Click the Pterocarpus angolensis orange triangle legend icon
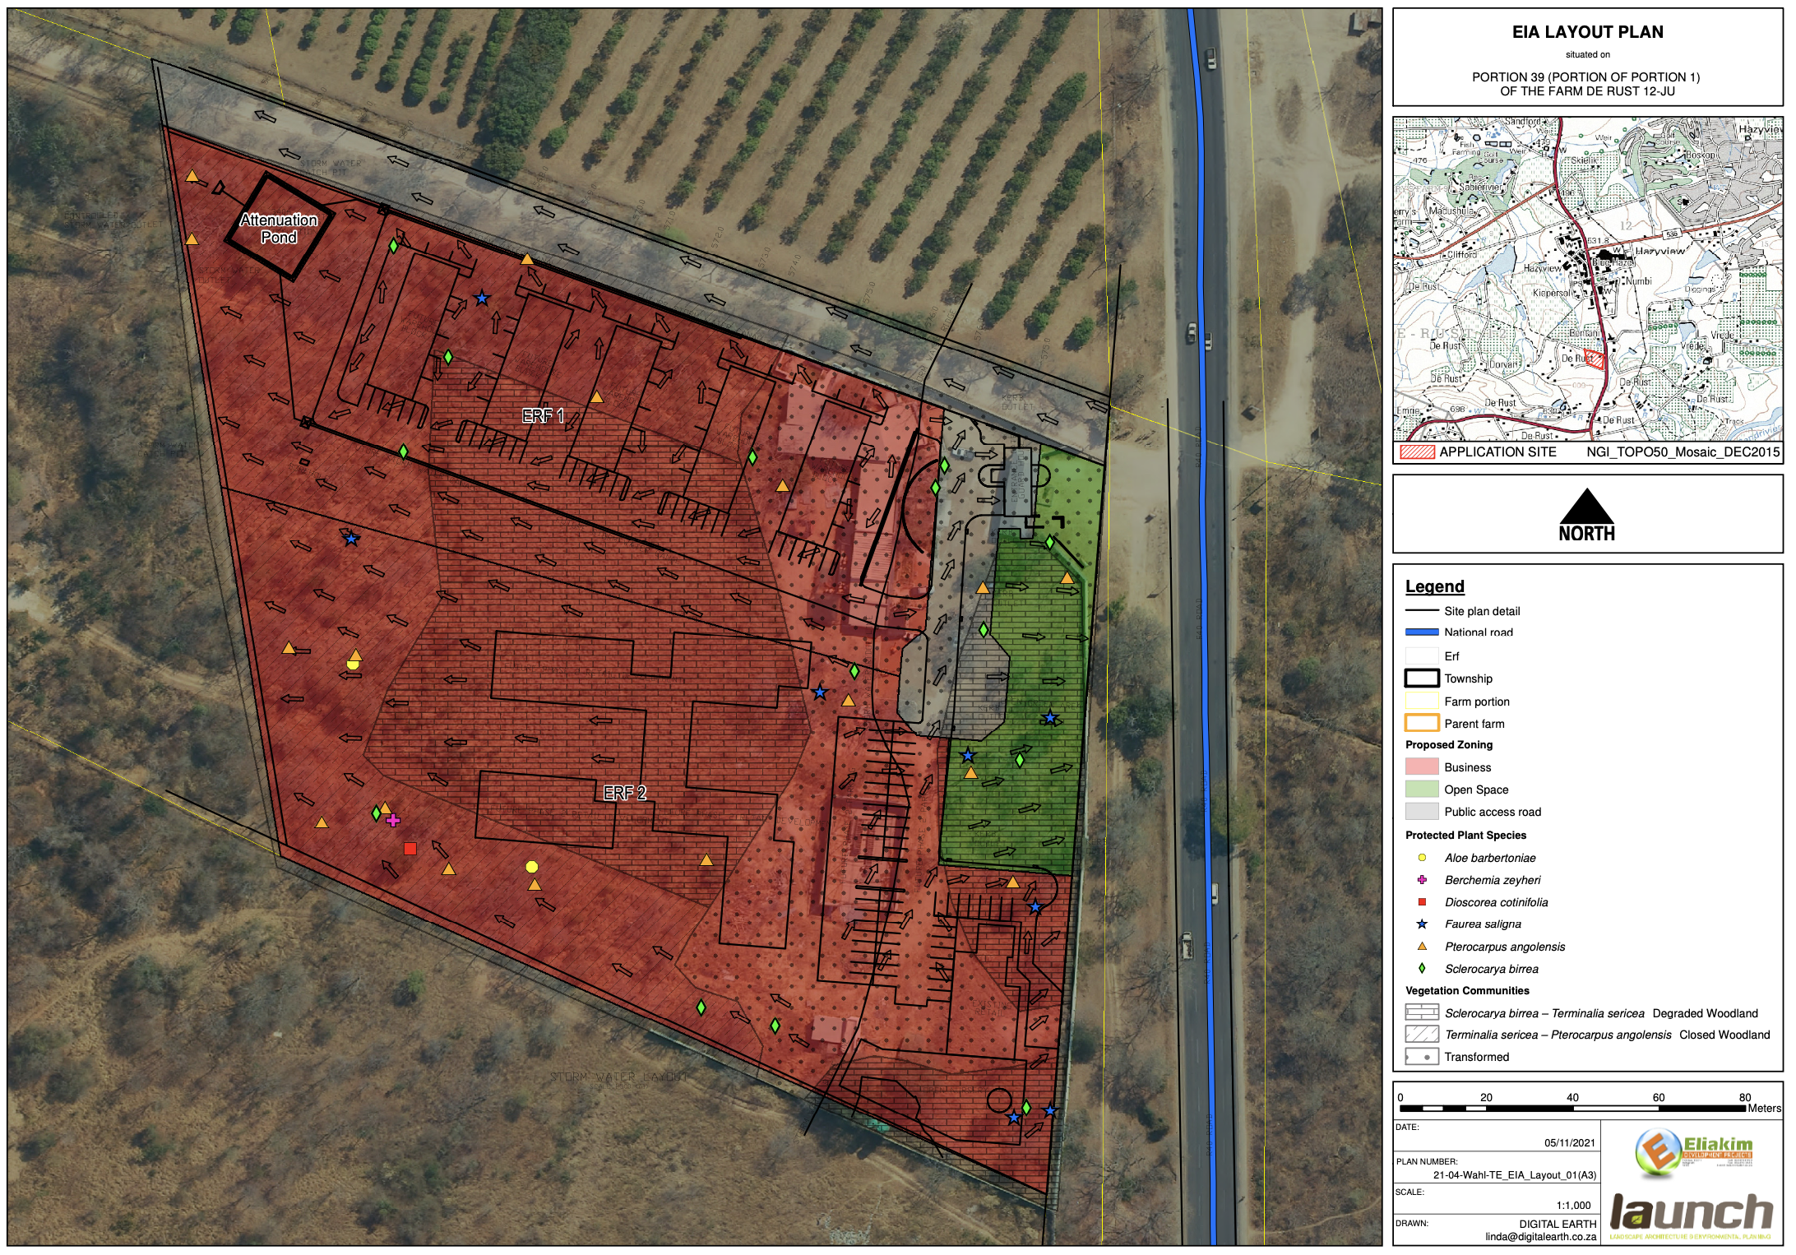 click(1422, 947)
